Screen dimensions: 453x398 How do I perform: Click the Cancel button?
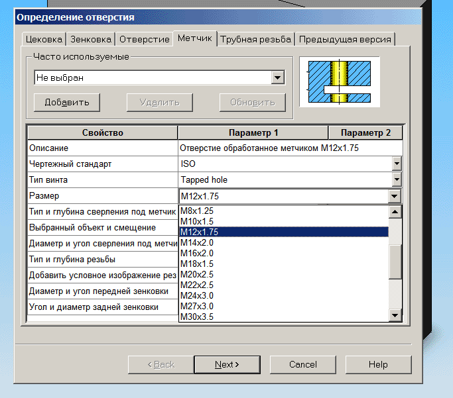(302, 364)
